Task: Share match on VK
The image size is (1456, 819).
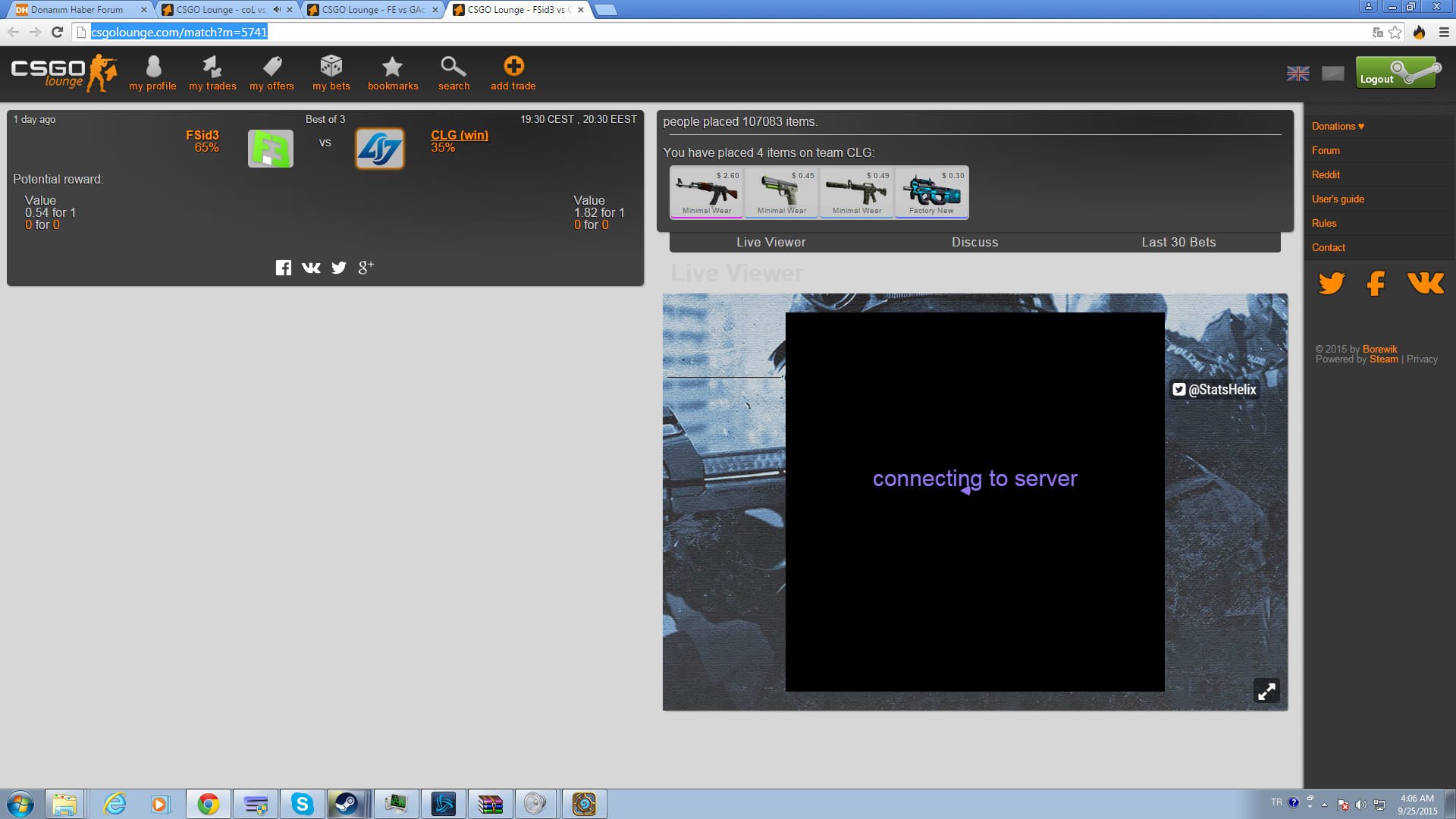Action: (x=311, y=268)
